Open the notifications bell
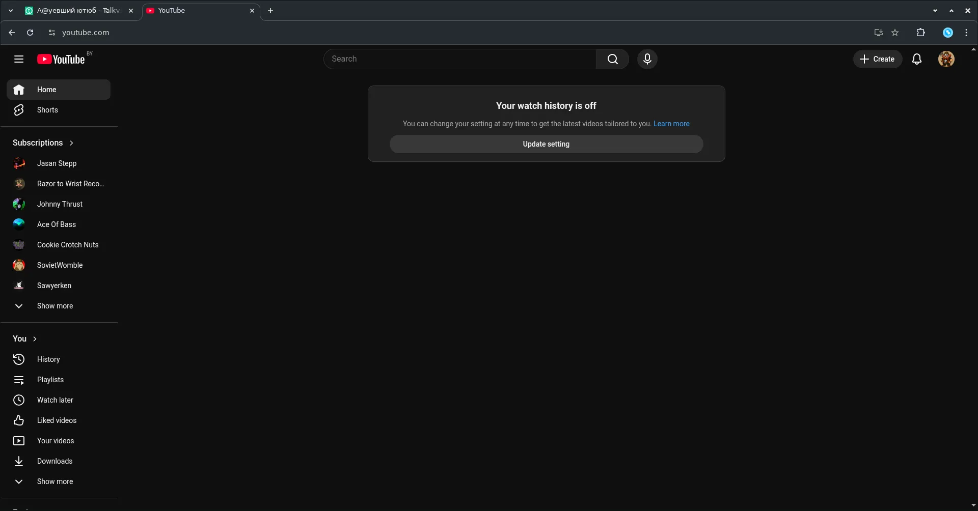978x511 pixels. click(917, 59)
